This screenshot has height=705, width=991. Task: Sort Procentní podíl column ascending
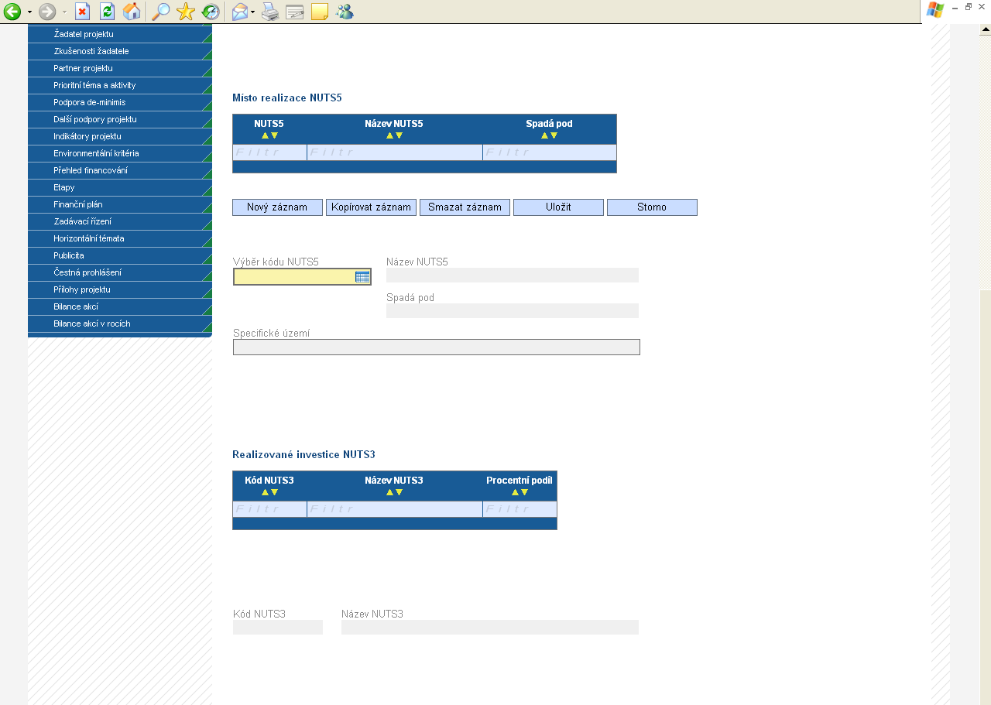[515, 492]
